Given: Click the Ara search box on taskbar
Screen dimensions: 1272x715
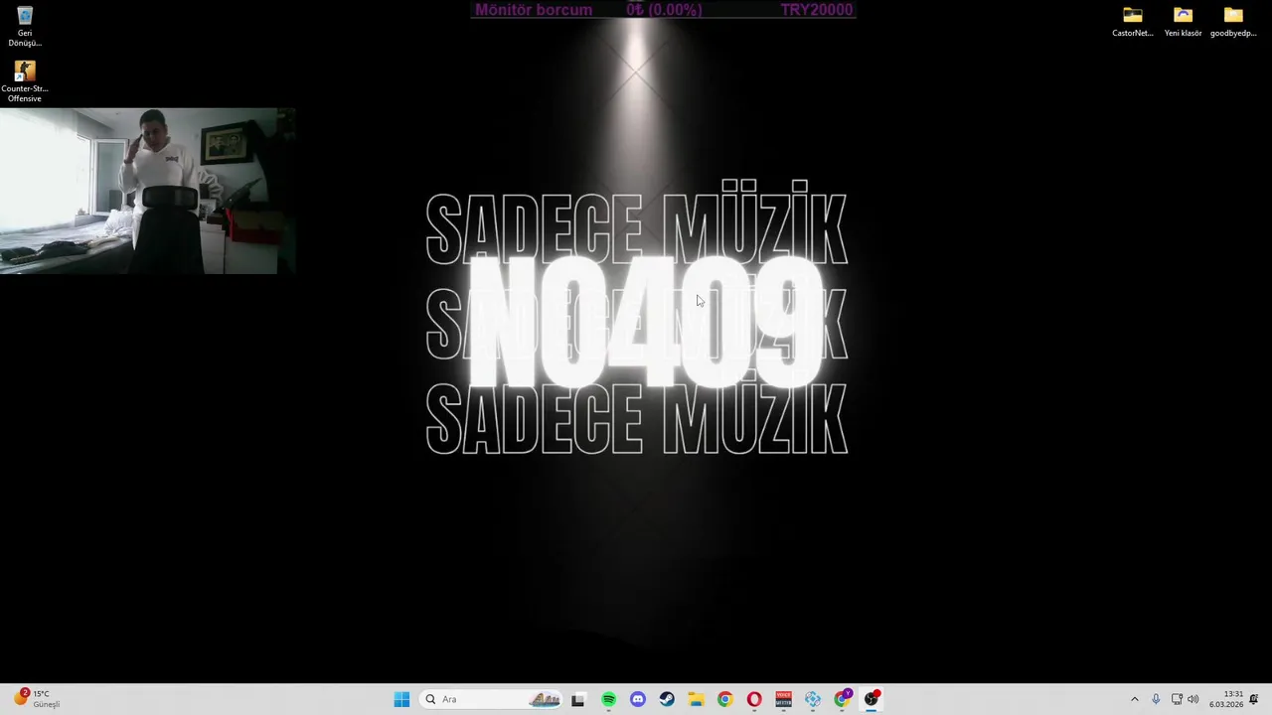Looking at the screenshot, I should coord(492,699).
